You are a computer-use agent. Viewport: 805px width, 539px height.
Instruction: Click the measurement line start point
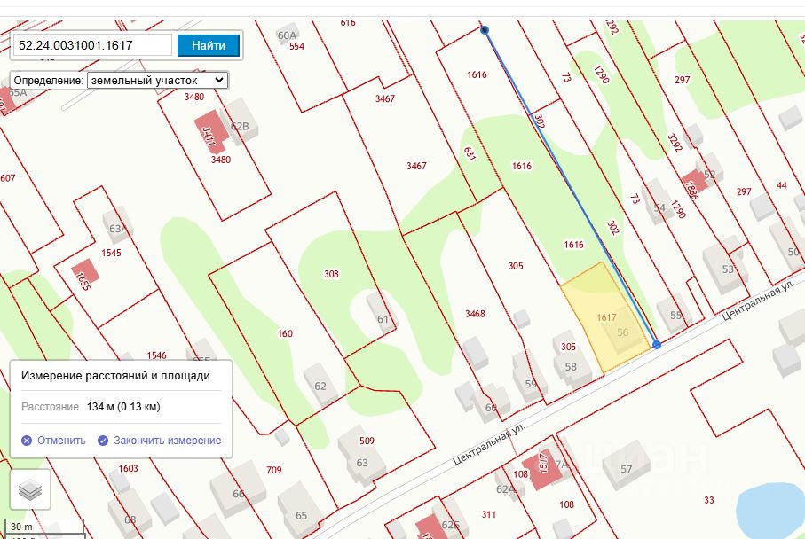[x=484, y=30]
